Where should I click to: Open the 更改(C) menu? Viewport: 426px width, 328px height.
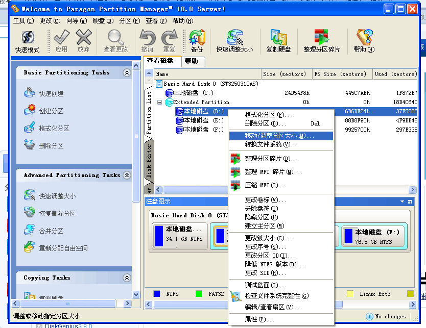[x=50, y=21]
